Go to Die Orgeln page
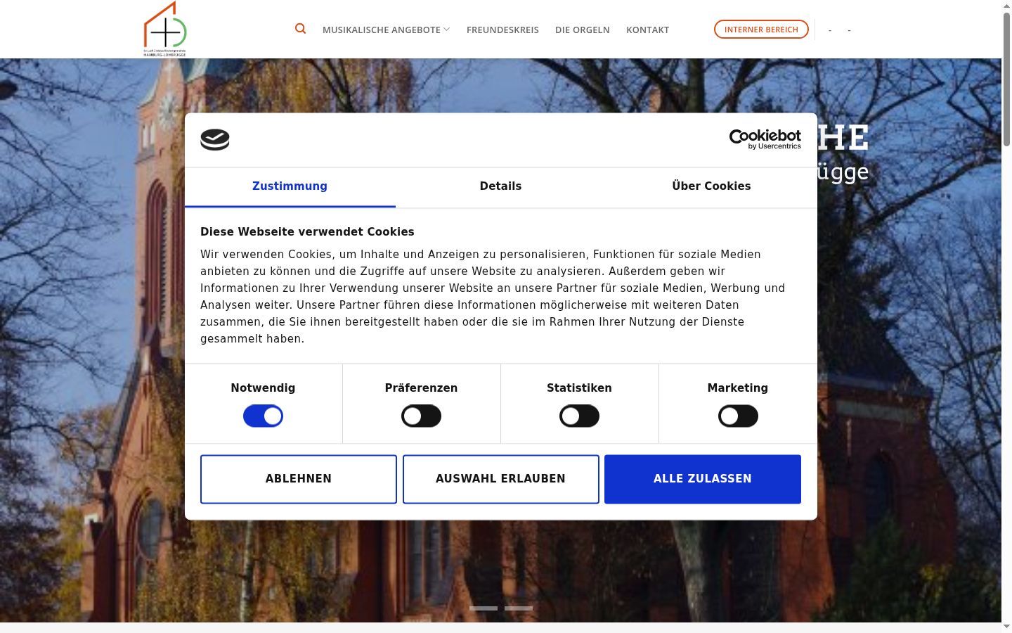Screen dimensions: 1012x633 [583, 30]
